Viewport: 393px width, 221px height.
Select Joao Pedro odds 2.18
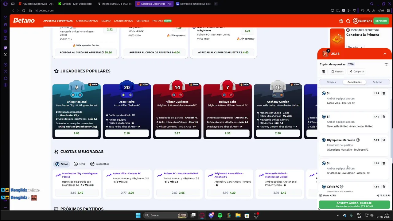(x=127, y=133)
